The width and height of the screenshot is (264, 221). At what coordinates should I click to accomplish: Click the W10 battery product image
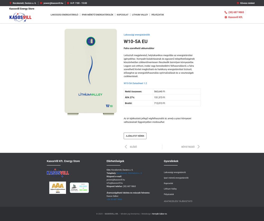coord(91,71)
